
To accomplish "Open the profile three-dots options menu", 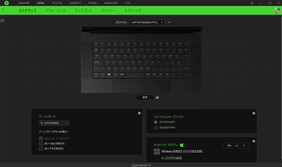I will 169,22.
